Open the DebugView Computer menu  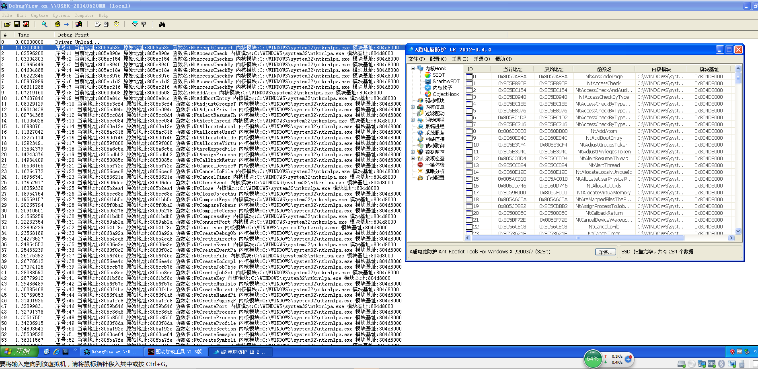(x=84, y=16)
